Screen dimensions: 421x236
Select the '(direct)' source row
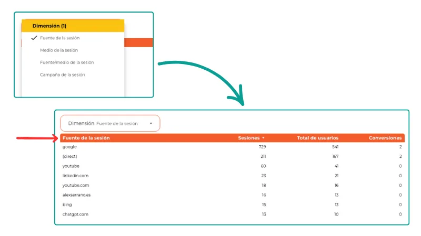coord(70,156)
